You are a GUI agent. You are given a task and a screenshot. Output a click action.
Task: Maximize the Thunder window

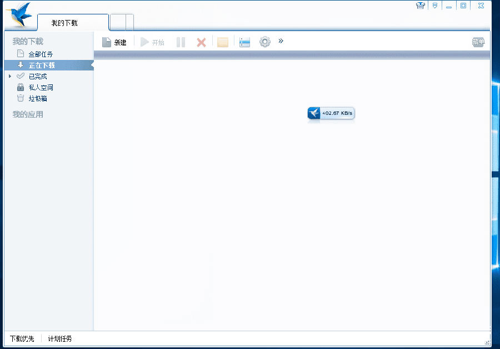(x=463, y=6)
